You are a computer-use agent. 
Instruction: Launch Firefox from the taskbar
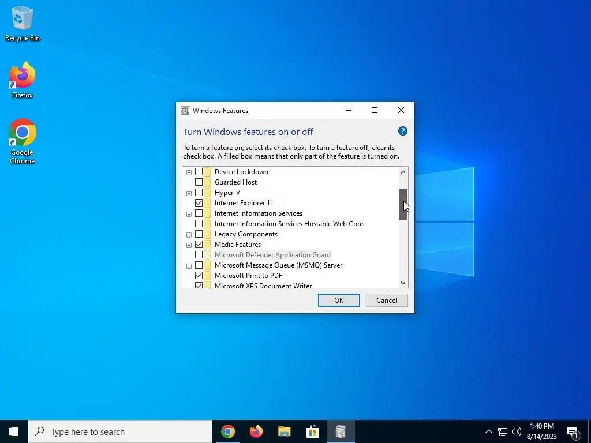pos(256,431)
